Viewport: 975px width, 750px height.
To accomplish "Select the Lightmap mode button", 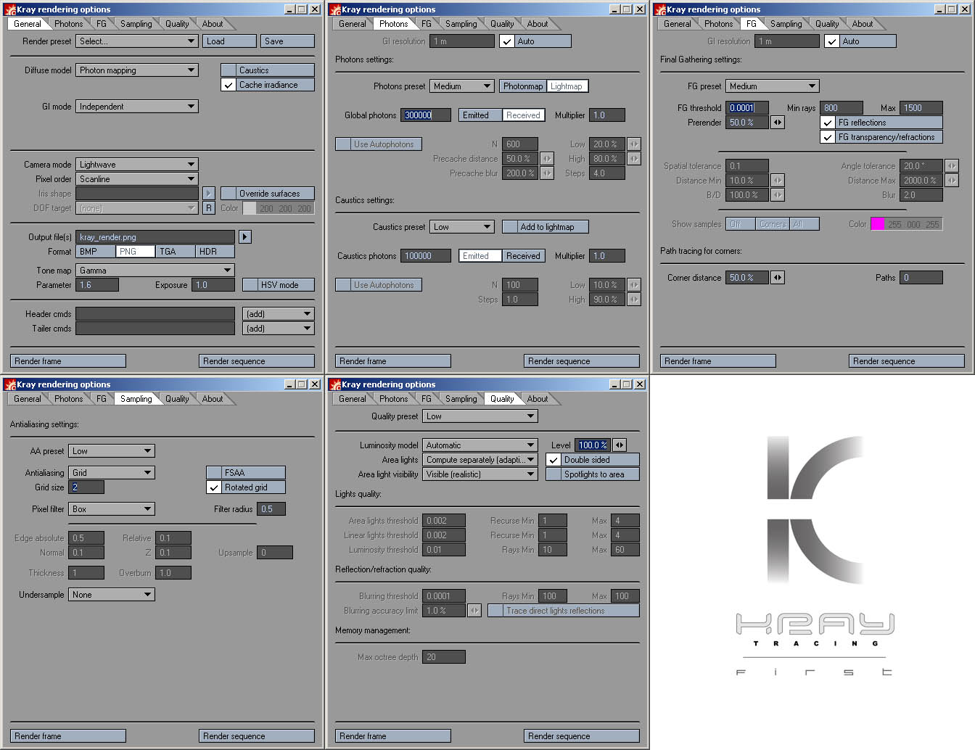I will click(x=567, y=86).
